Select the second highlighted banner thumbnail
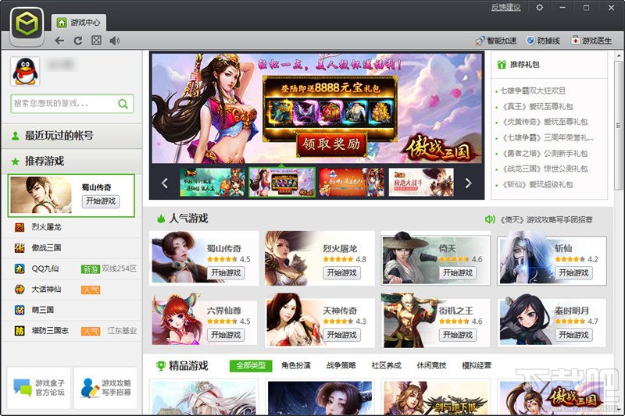 282,183
